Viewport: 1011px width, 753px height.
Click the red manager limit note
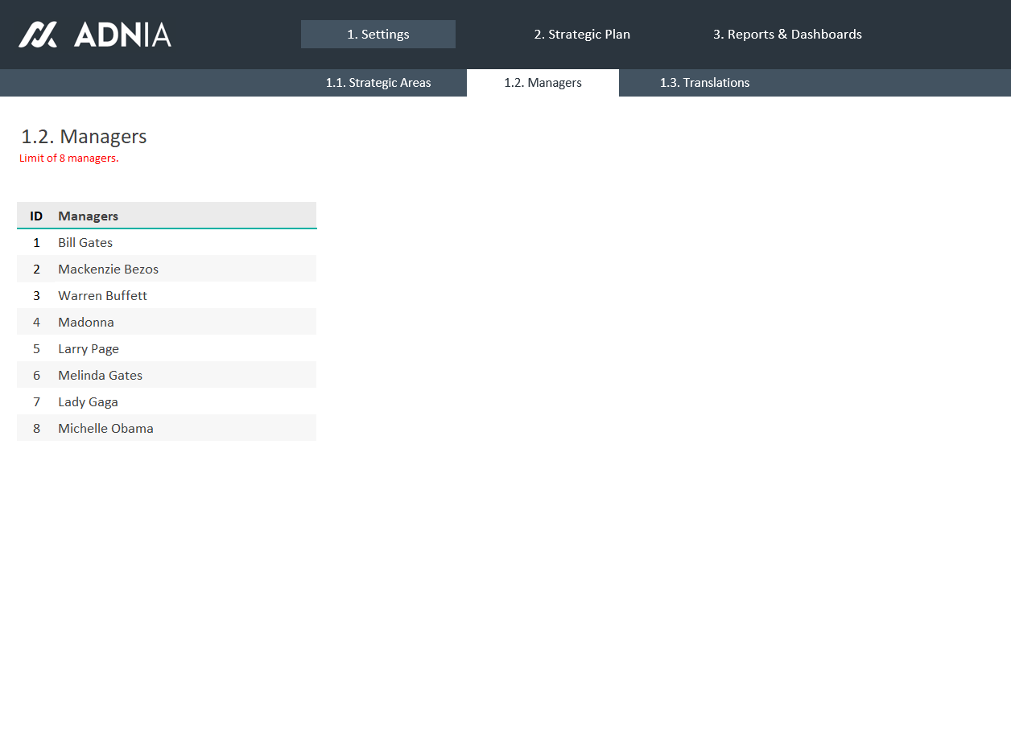pyautogui.click(x=69, y=158)
